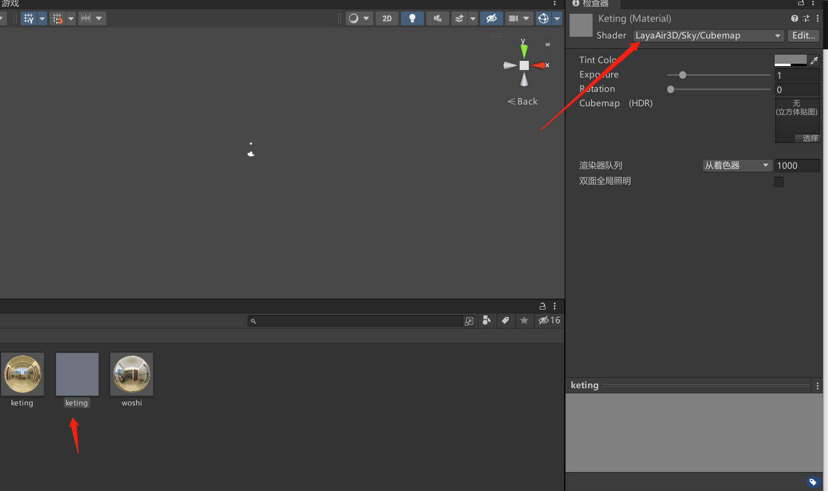
Task: Toggle scene lighting in the Scene view toolbar
Action: [412, 18]
